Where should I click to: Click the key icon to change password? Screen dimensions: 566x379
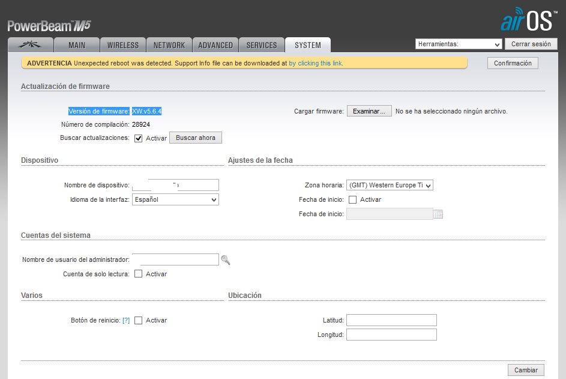click(226, 259)
